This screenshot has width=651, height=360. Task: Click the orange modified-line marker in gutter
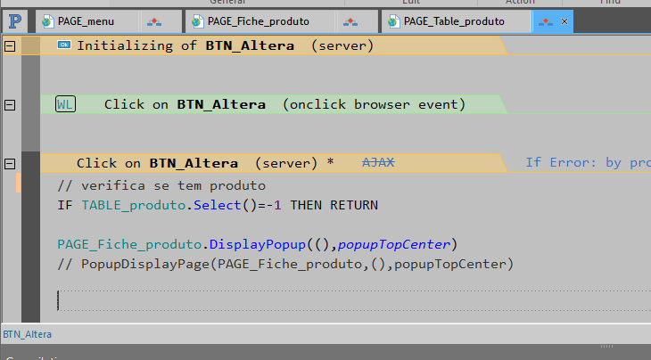click(x=18, y=183)
